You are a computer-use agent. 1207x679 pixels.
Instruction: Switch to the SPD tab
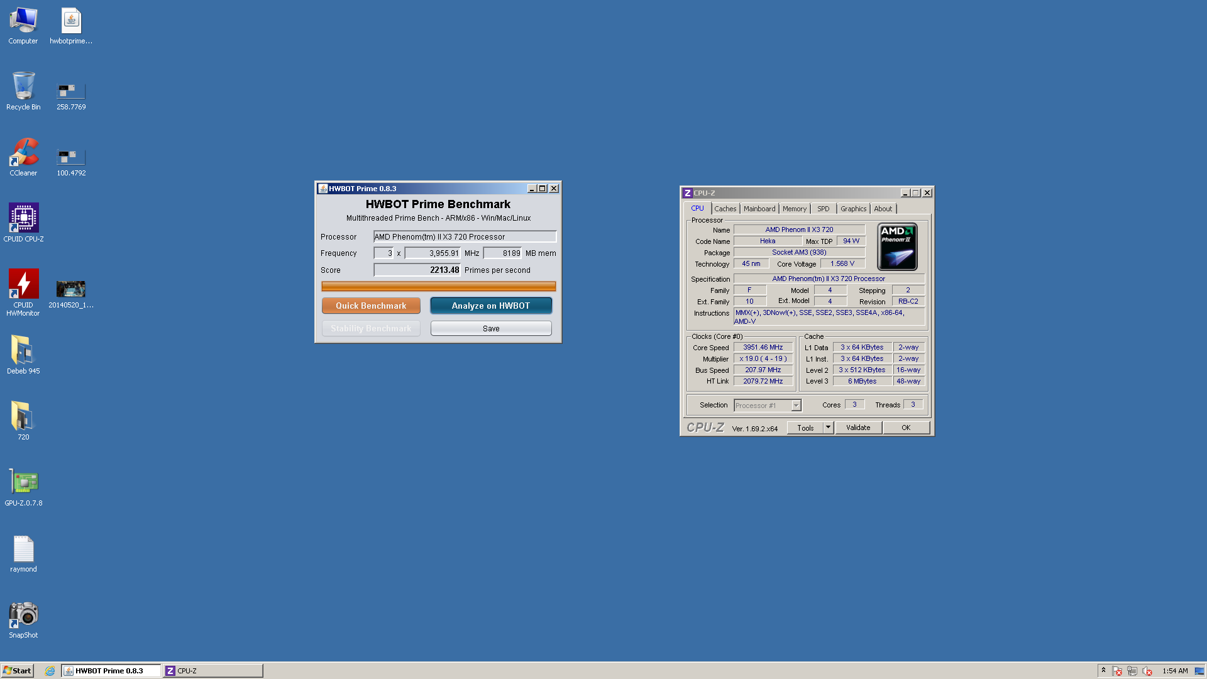tap(823, 209)
